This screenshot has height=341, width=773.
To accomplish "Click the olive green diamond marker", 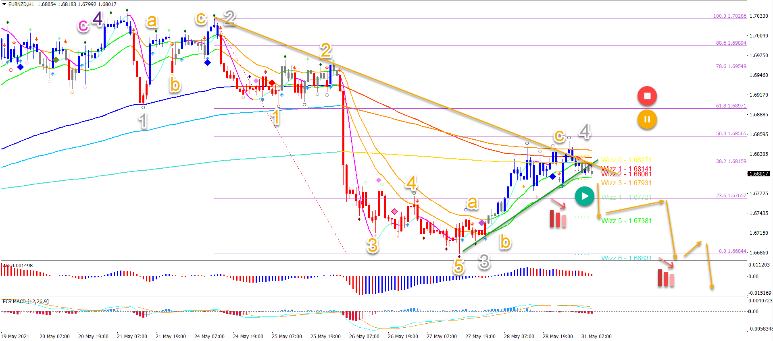I will 56,60.
